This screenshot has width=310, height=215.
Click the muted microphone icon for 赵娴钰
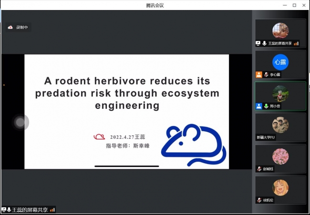259,169
